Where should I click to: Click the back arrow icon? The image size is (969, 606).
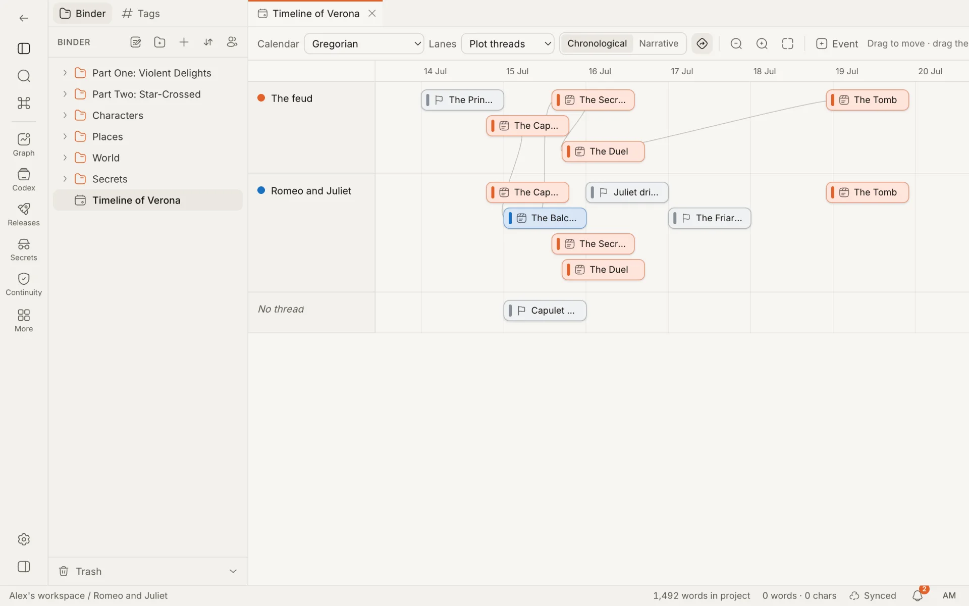pyautogui.click(x=24, y=18)
